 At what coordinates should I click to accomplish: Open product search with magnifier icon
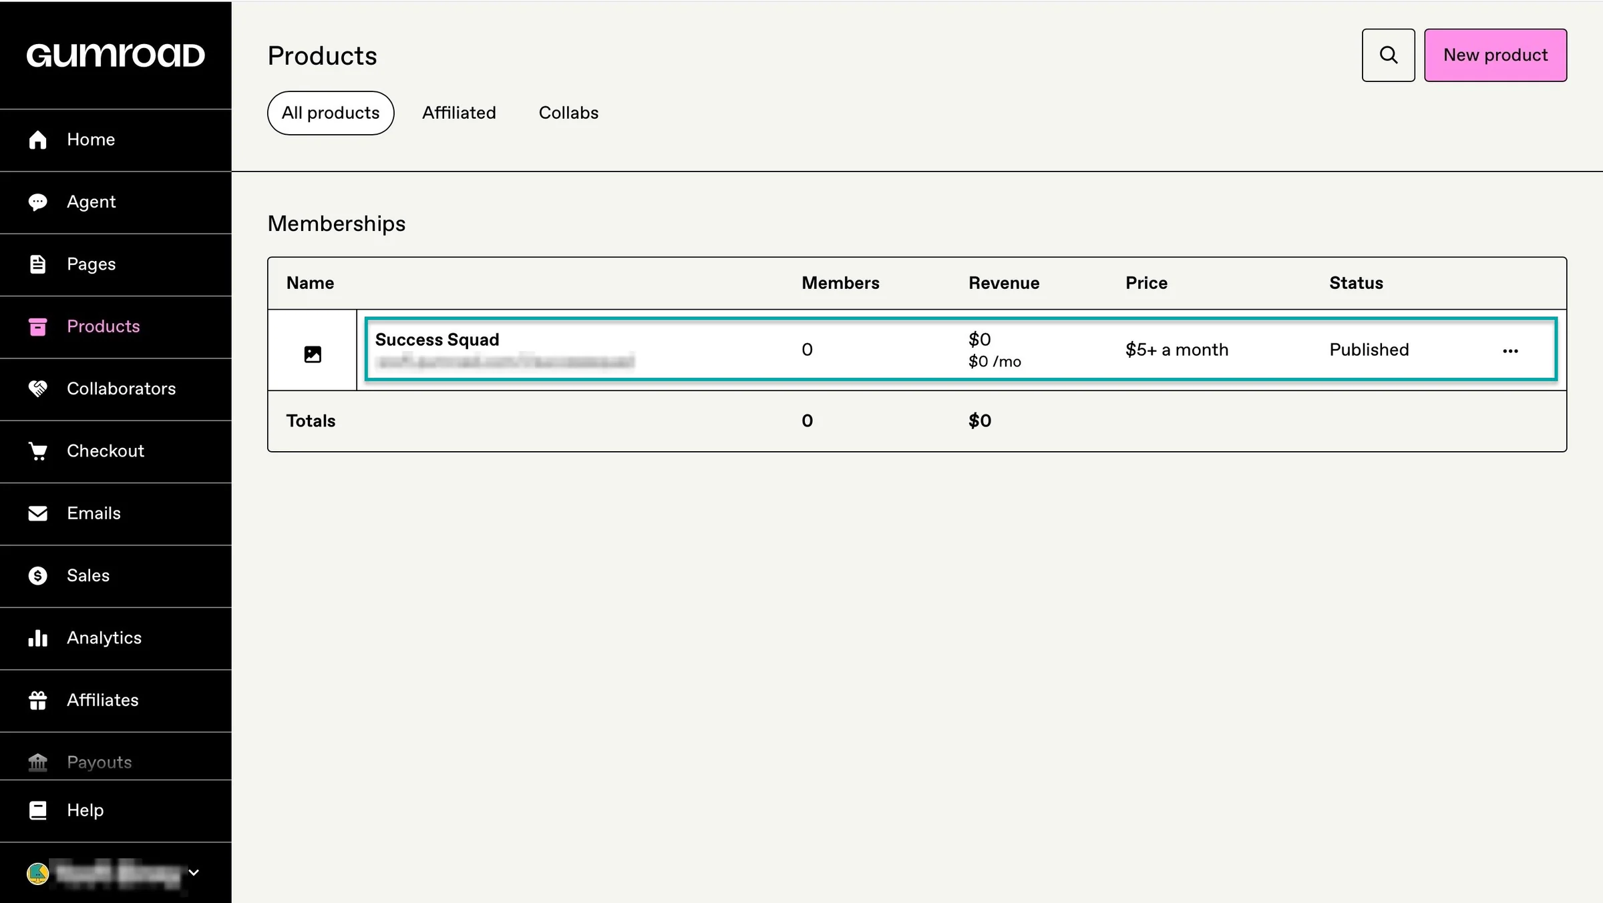coord(1389,55)
